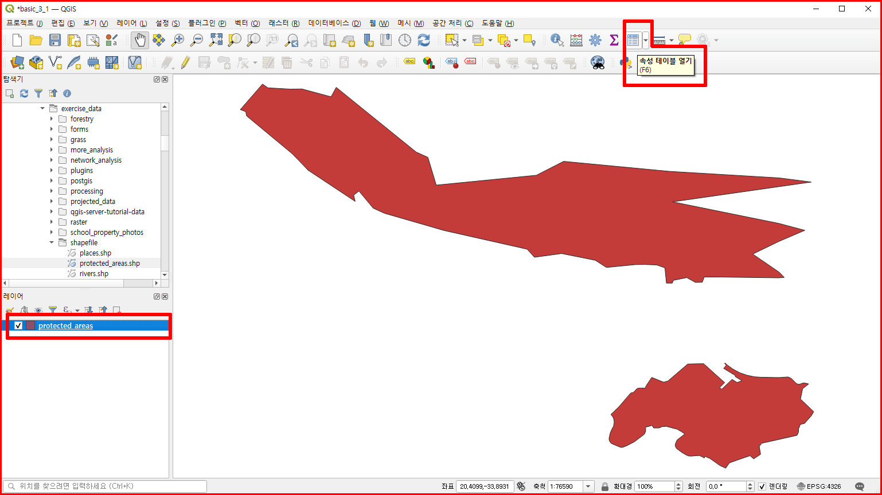Create a new project with the blank page icon
Screen dimensions: 882x495
[17, 40]
